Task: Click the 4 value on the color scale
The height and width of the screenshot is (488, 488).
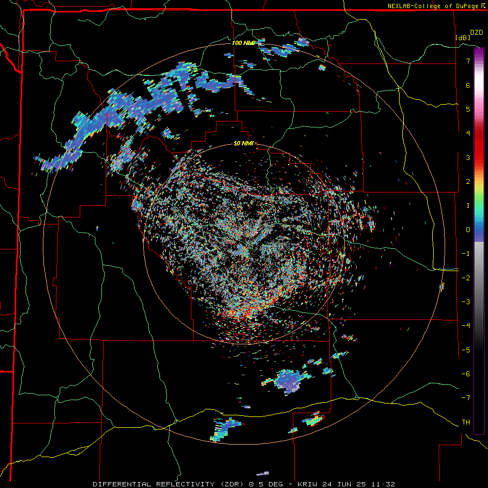Action: point(468,133)
